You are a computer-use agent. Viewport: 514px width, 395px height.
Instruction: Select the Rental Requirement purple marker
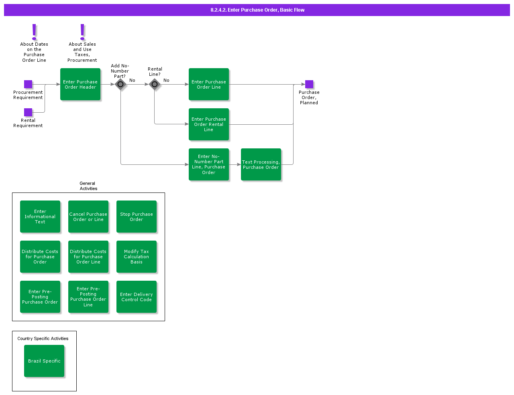[28, 112]
